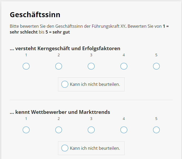Viewport: 182px width, 159px height.
Task: Click column label 3 above Kerngeschäft ratings
Action: (91, 55)
